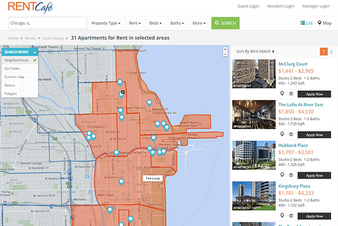Click the Illinois breadcrumb link

(30, 38)
